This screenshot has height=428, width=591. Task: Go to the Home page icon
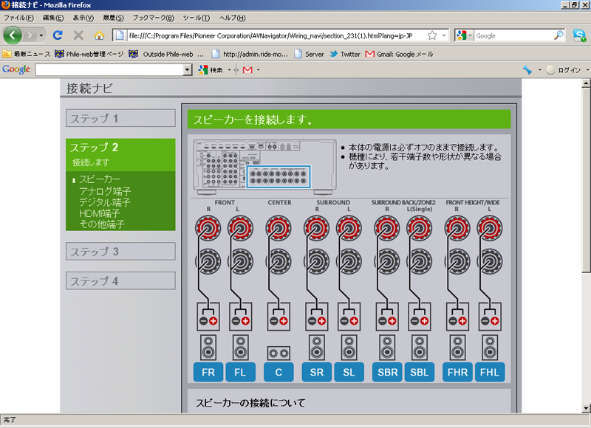[99, 35]
